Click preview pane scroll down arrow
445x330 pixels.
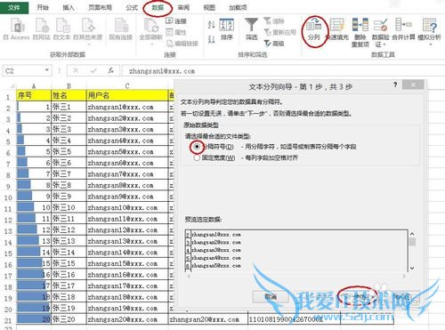(412, 268)
